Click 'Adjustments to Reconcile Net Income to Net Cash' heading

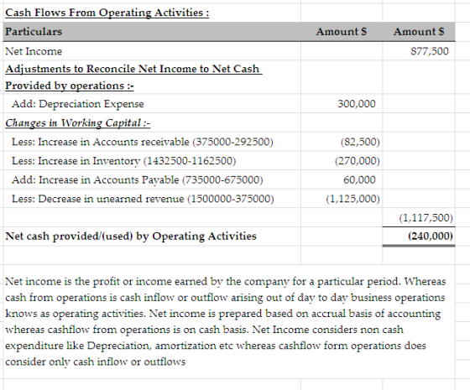click(x=133, y=69)
